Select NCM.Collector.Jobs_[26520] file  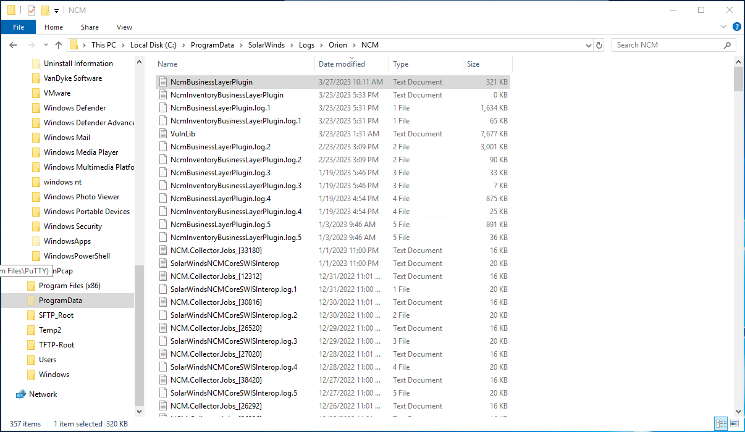pos(216,328)
